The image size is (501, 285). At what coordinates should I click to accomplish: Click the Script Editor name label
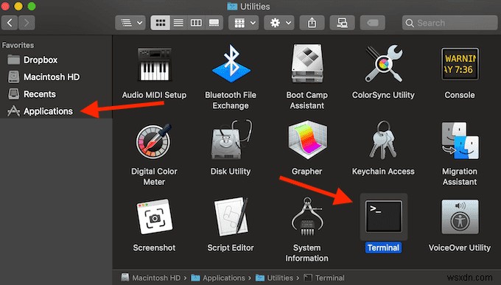pos(231,247)
